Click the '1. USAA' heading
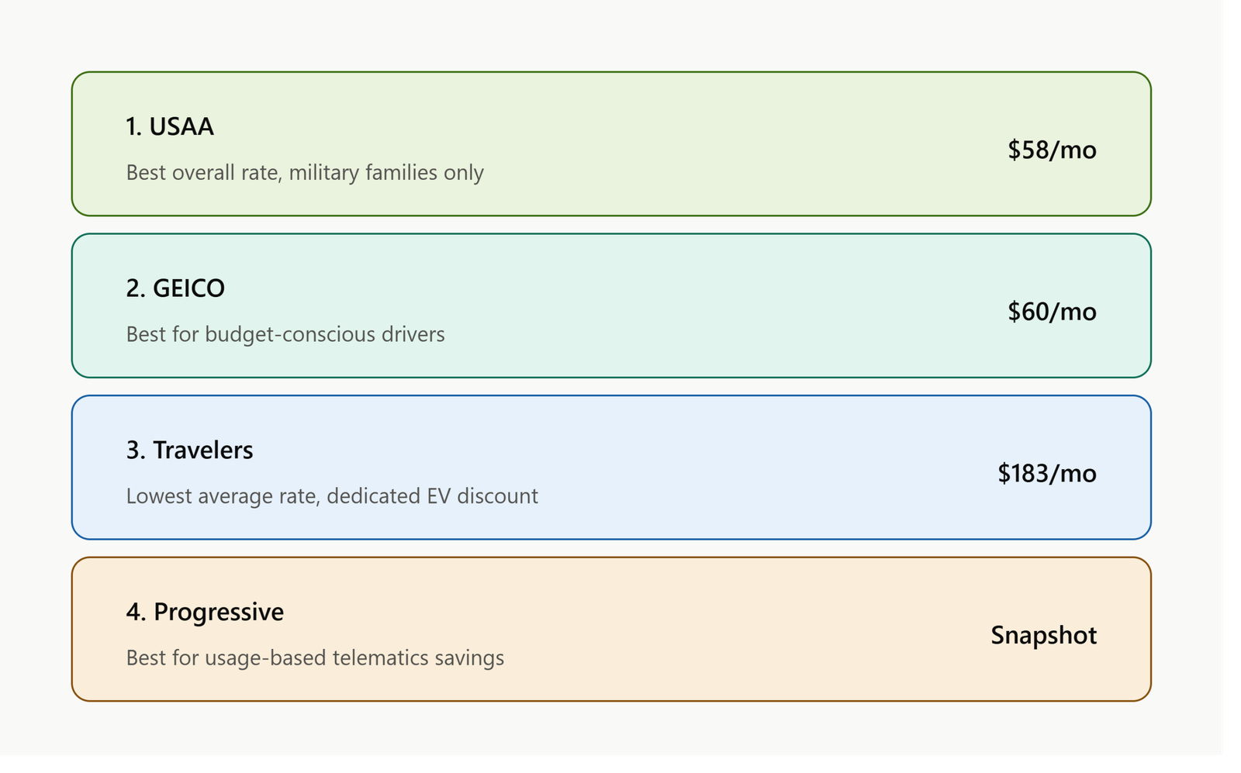This screenshot has height=773, width=1241. click(x=170, y=126)
